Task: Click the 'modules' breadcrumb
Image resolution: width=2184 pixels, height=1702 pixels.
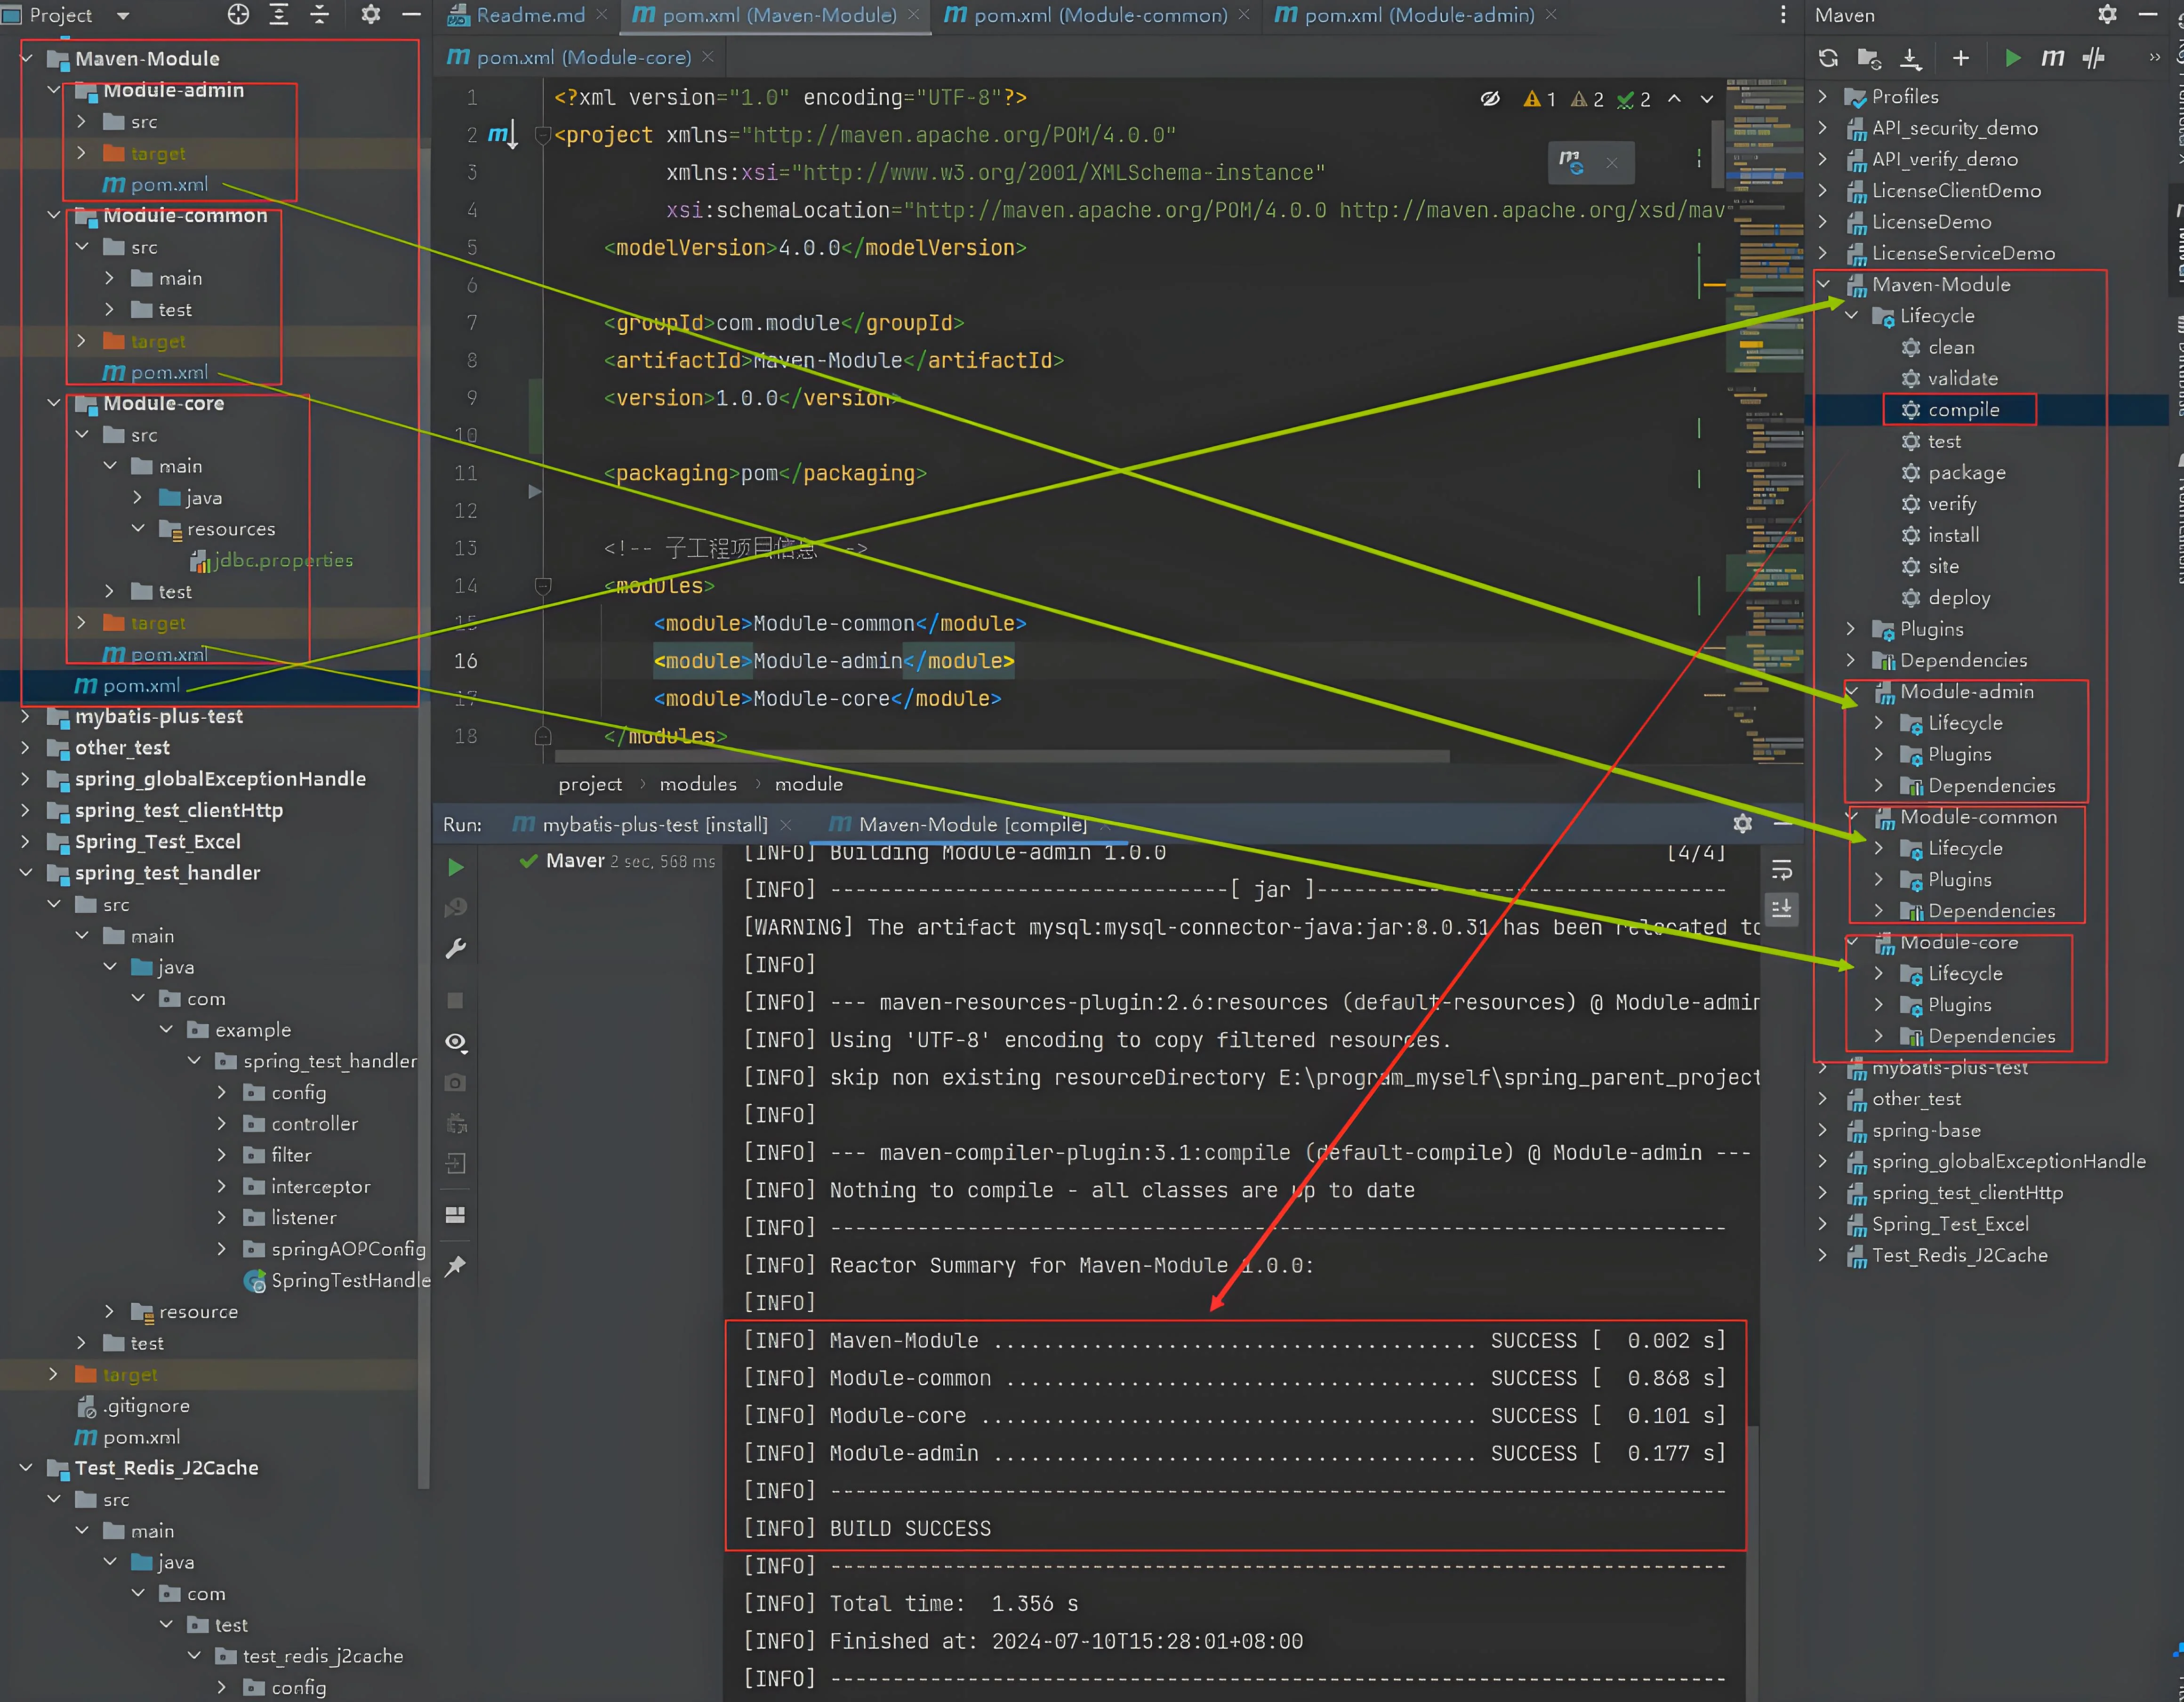Action: click(x=698, y=784)
